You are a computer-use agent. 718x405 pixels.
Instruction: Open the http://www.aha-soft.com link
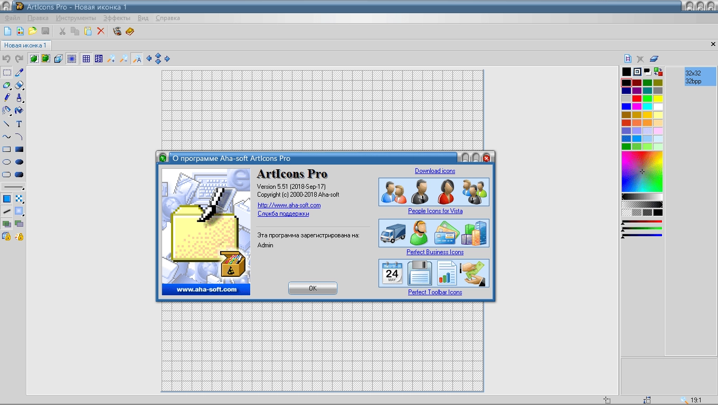289,205
